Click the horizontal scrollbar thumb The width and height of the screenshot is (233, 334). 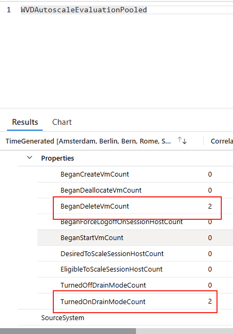pos(68,331)
